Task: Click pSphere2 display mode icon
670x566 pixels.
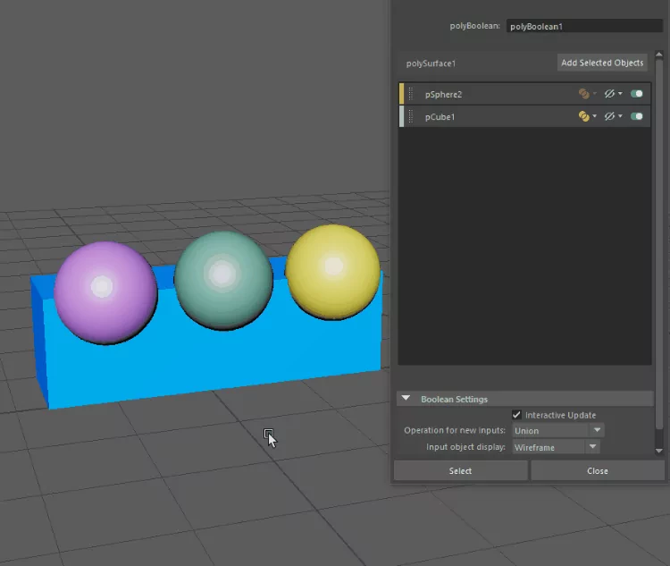Action: (609, 94)
